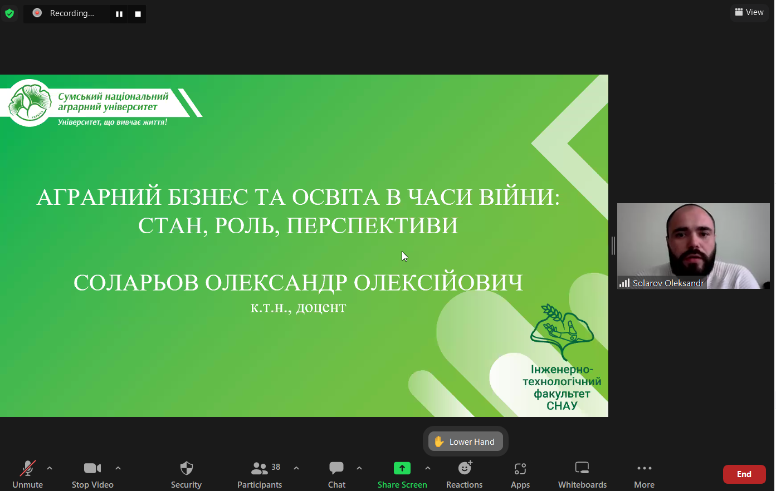Open the Participants panel
The height and width of the screenshot is (491, 776).
point(260,474)
